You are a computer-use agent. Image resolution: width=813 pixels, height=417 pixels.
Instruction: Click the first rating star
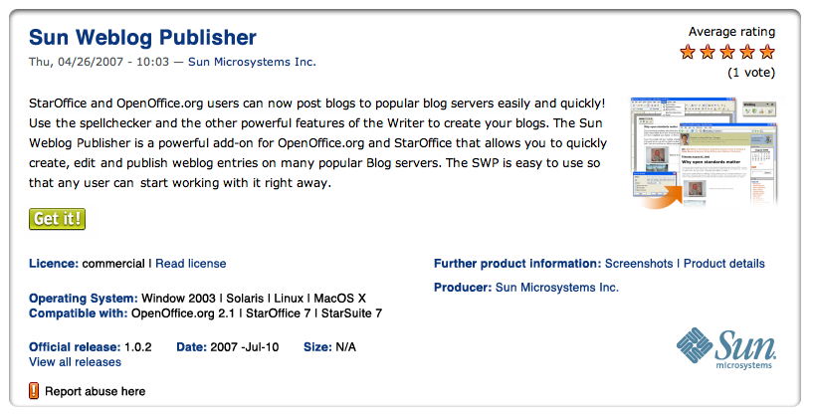pos(688,53)
